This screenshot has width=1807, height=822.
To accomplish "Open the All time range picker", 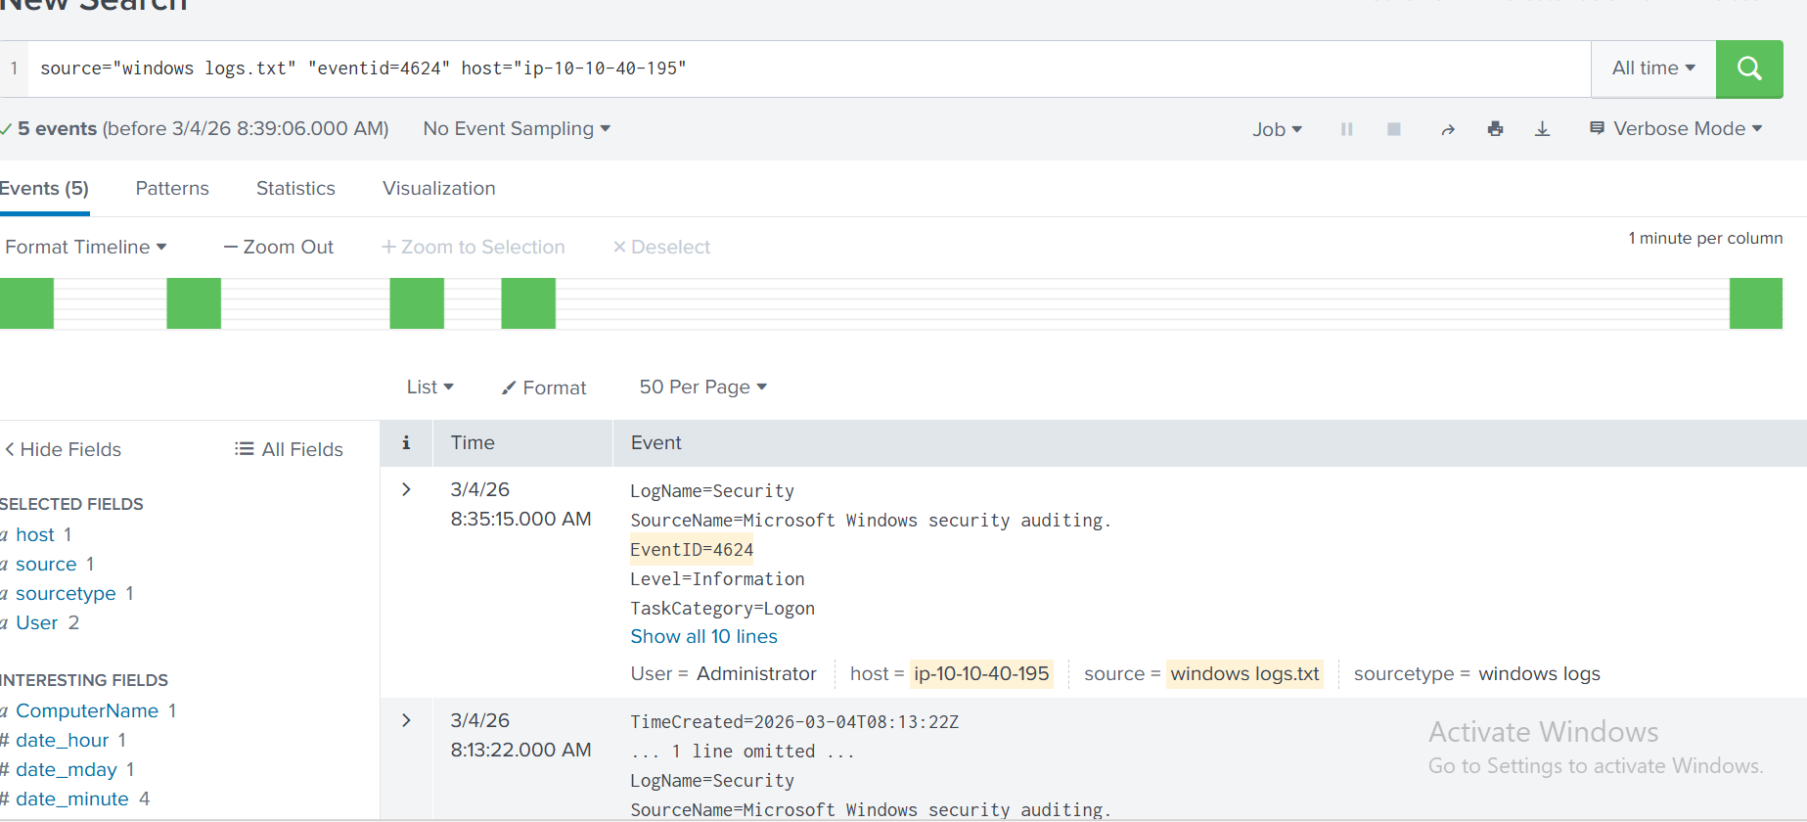I will [1653, 68].
